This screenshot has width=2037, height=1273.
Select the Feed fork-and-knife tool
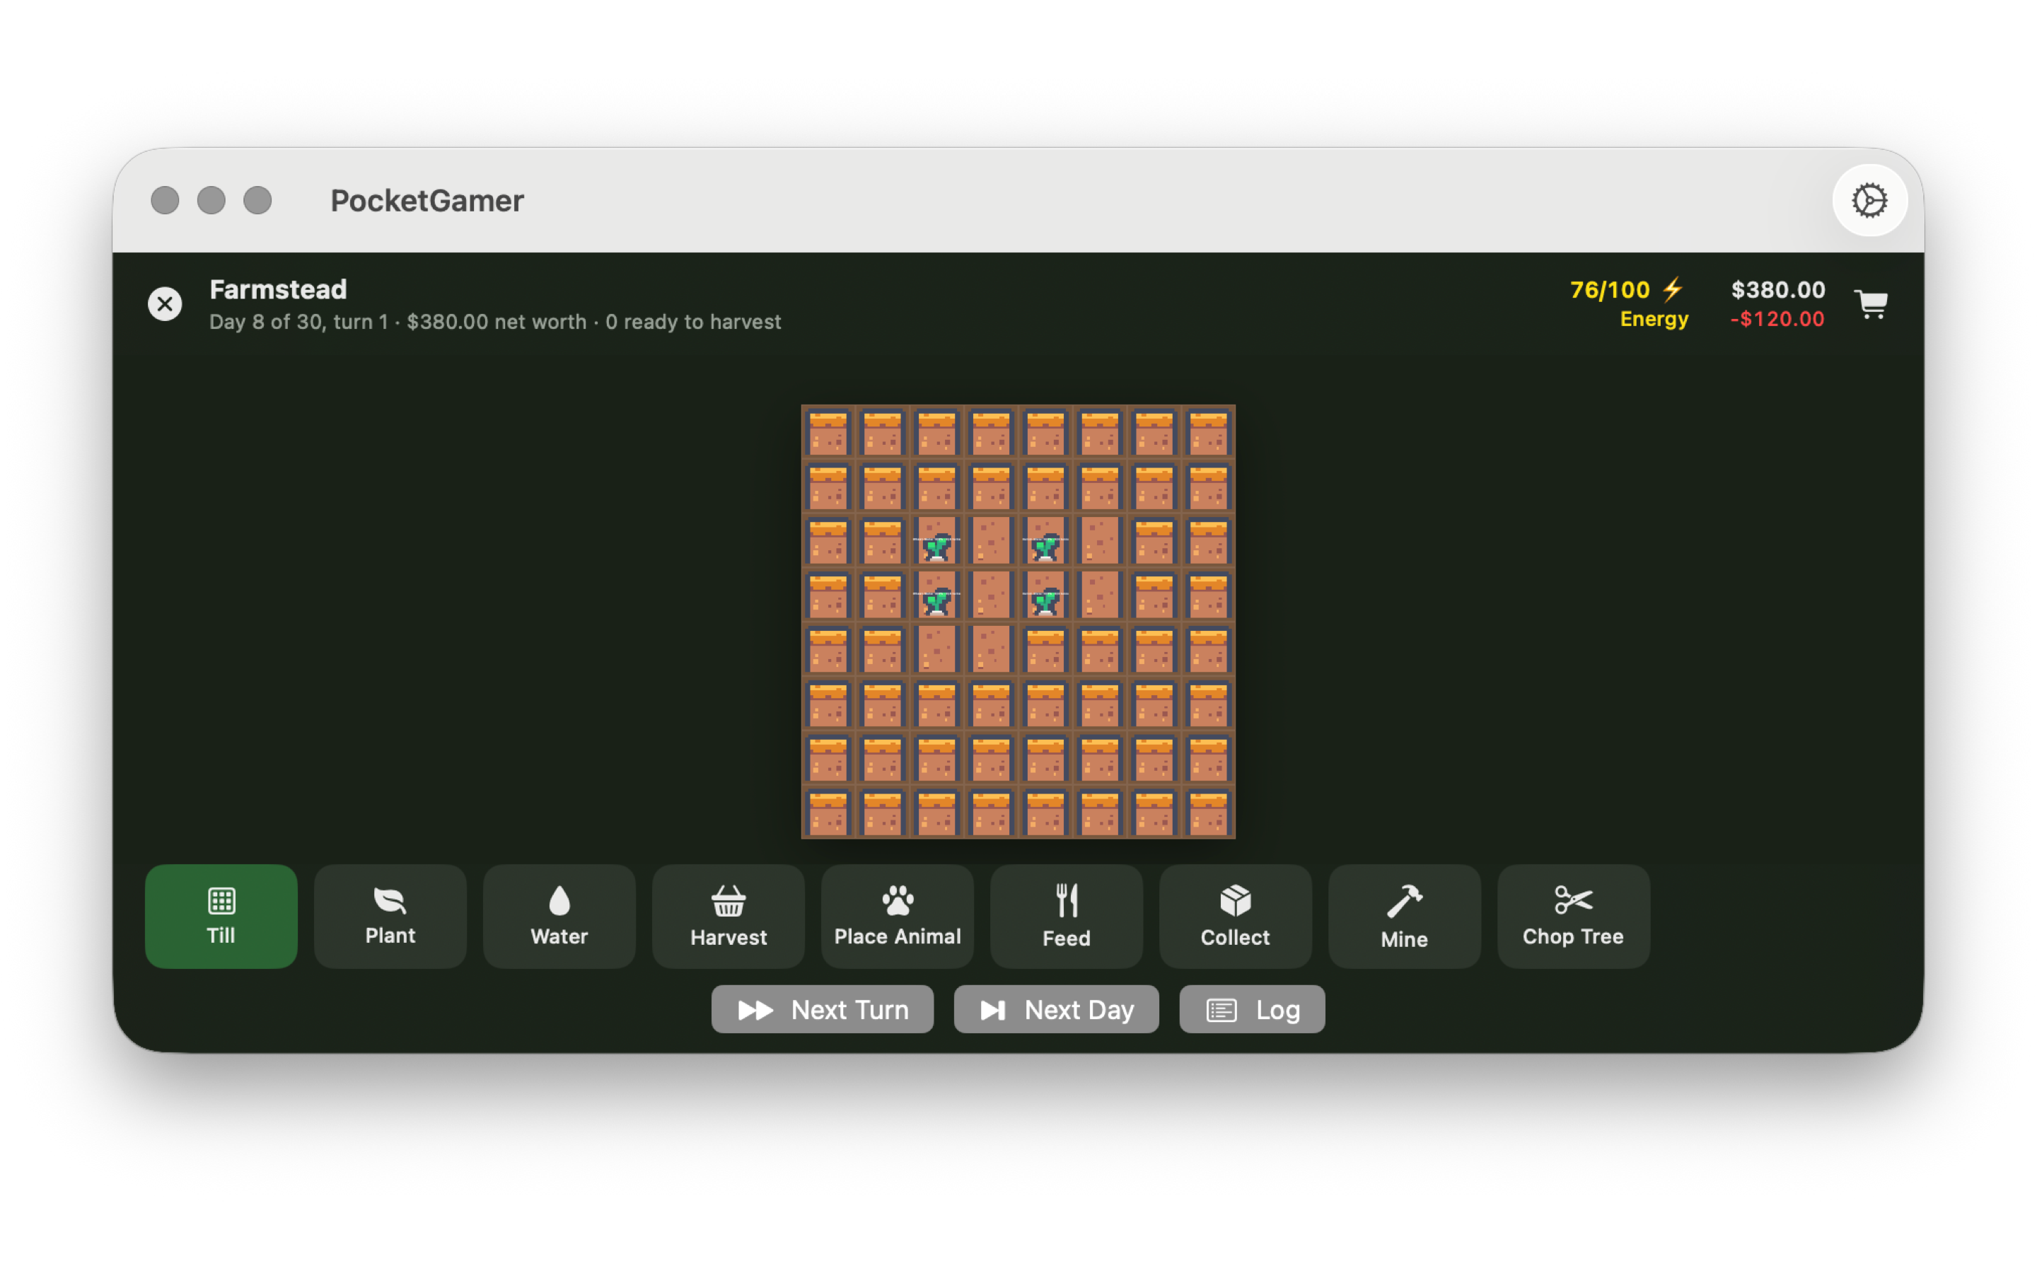pyautogui.click(x=1067, y=916)
